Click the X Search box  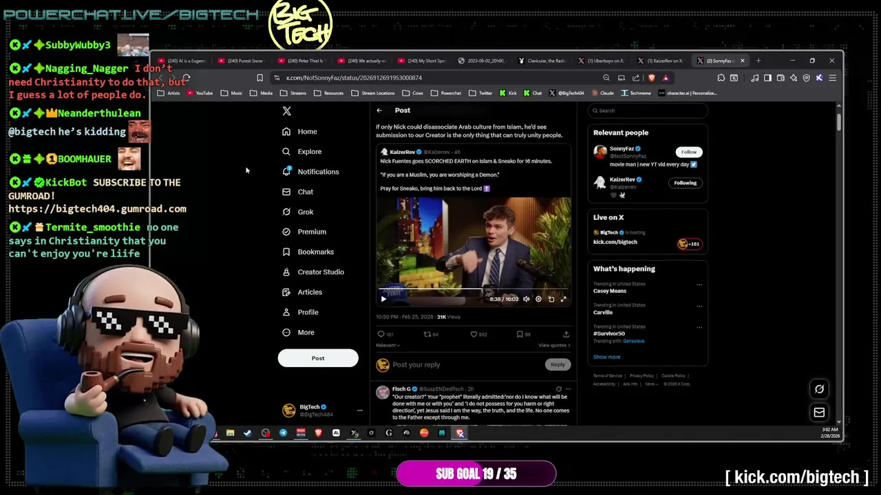pyautogui.click(x=648, y=111)
